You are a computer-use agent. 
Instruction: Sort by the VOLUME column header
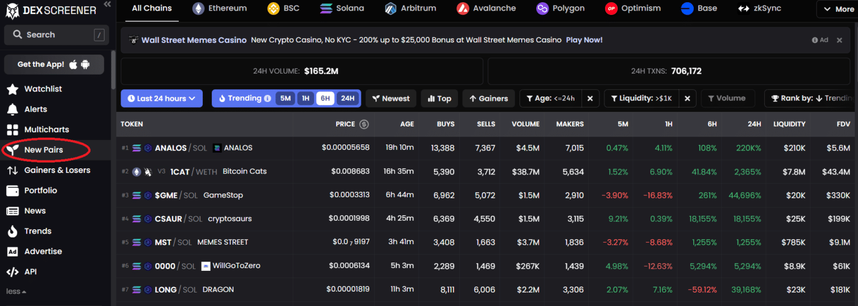pyautogui.click(x=526, y=124)
